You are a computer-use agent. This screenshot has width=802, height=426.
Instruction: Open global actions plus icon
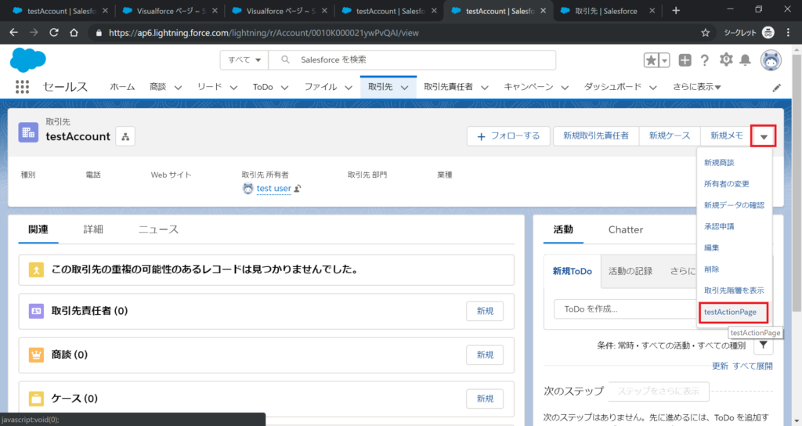pos(685,60)
